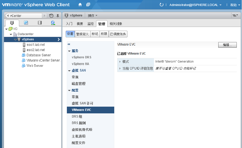The width and height of the screenshot is (242, 148).
Task: Select the 设置 sub-tab
Action: (x=70, y=34)
